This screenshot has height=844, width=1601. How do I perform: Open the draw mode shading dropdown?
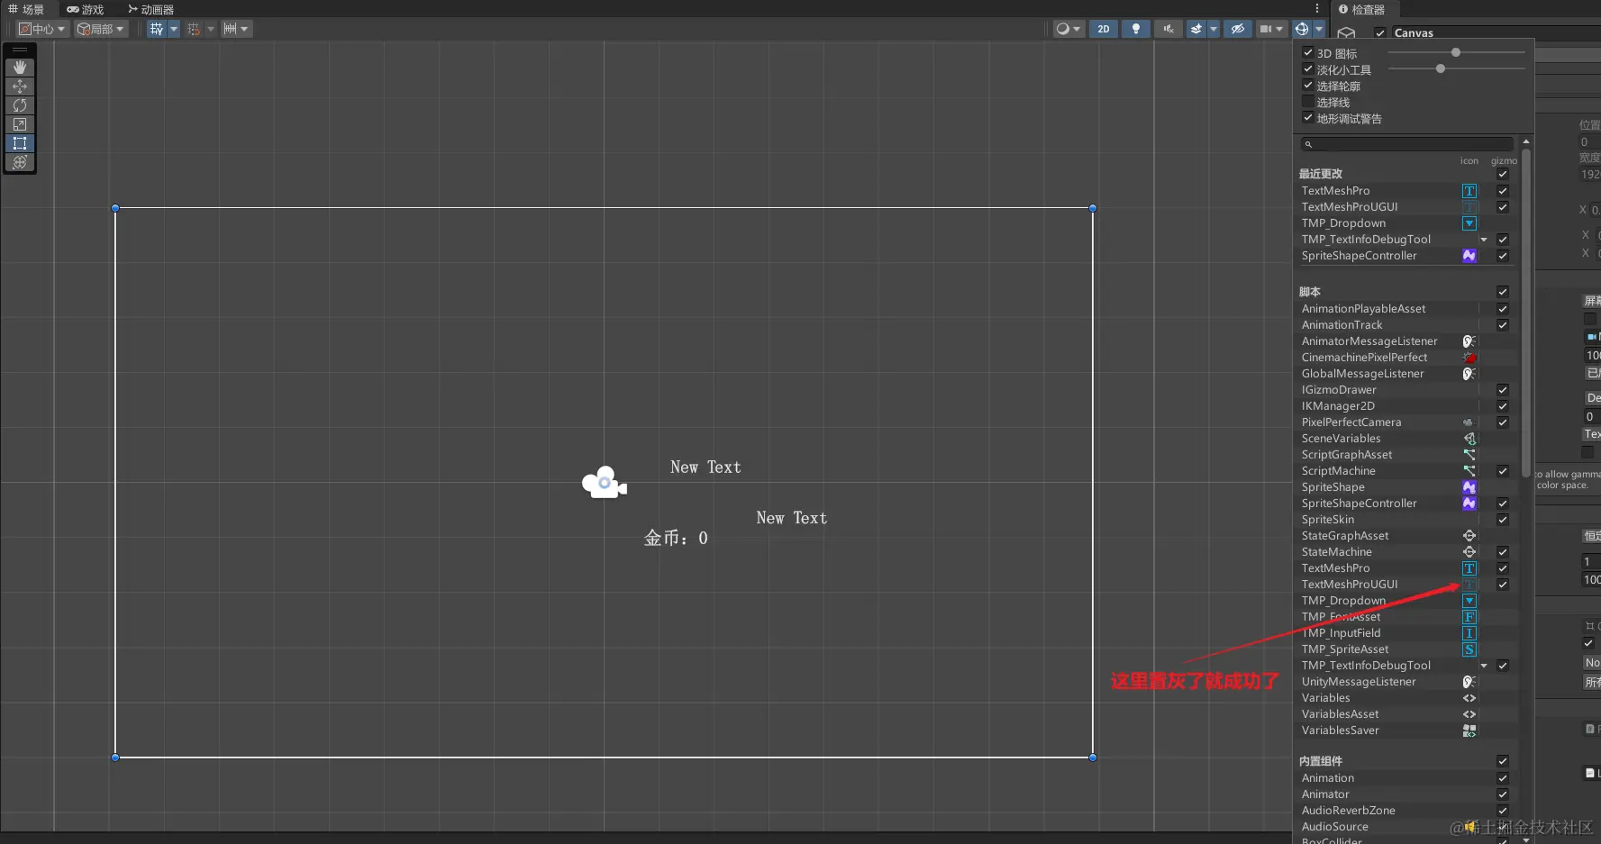1069,29
